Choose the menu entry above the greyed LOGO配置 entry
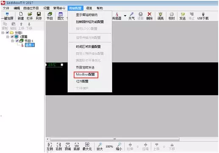This screenshot has height=153, width=219. pyautogui.click(x=90, y=22)
